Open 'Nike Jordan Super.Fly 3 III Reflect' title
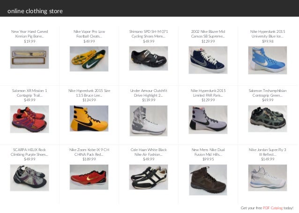 pos(268,152)
